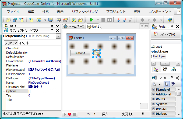Image resolution: width=183 pixels, height=119 pixels.
Task: Click the Step Over debug icon
Action: pos(125,20)
